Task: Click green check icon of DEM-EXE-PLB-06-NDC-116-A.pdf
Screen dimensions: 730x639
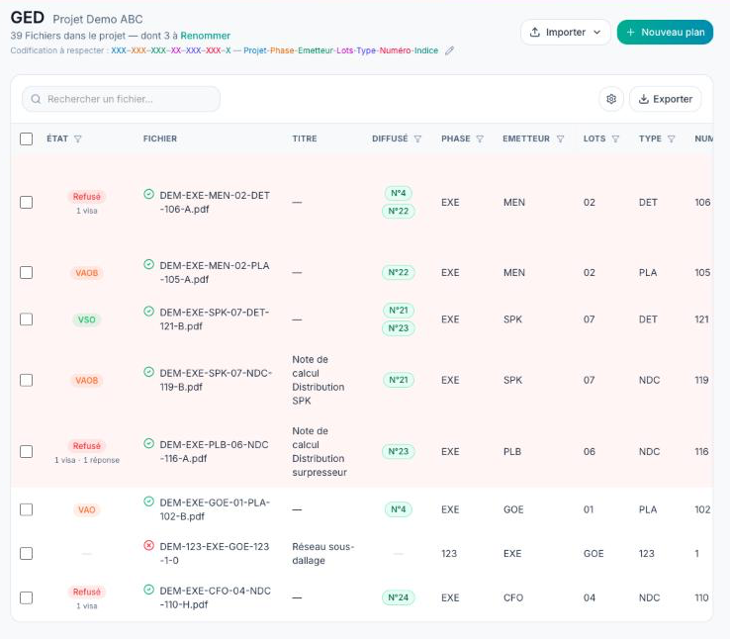Action: (149, 443)
